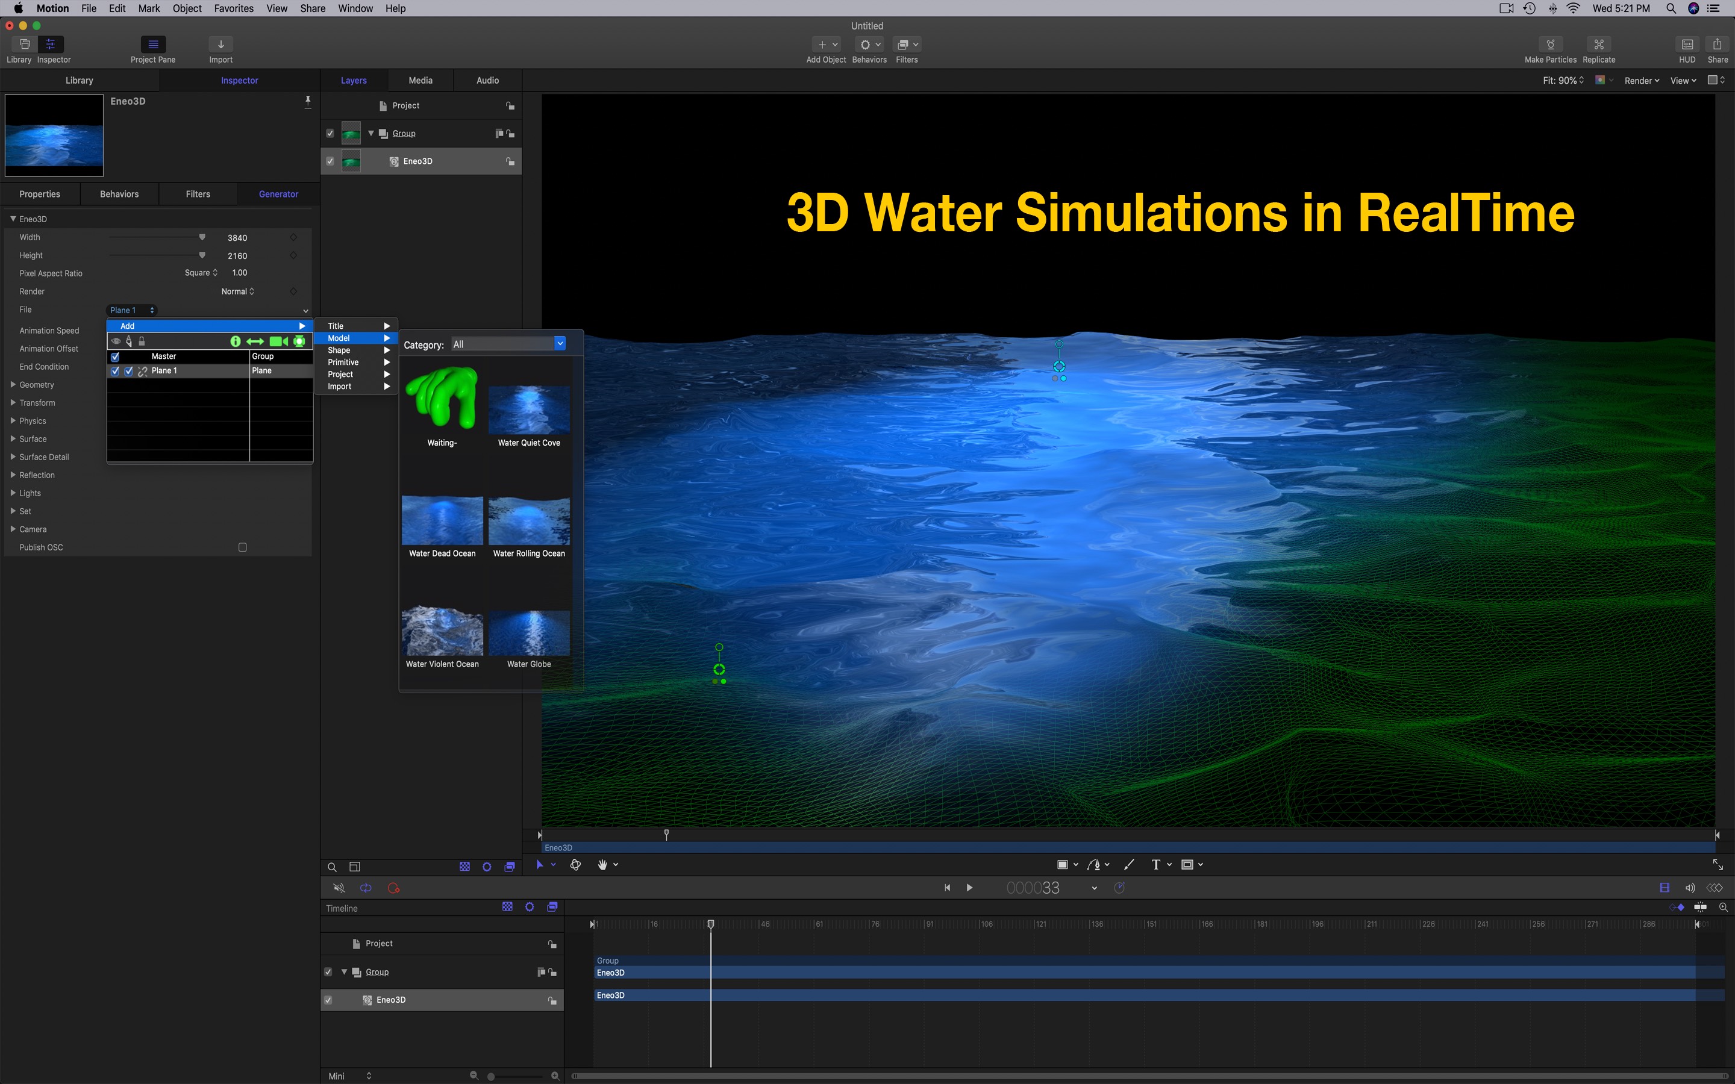Toggle player fullscreen expand arrows
This screenshot has width=1735, height=1084.
(1718, 865)
